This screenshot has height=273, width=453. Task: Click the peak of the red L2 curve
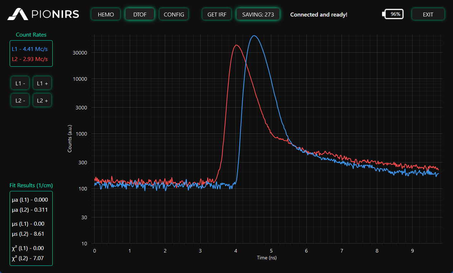(x=236, y=45)
